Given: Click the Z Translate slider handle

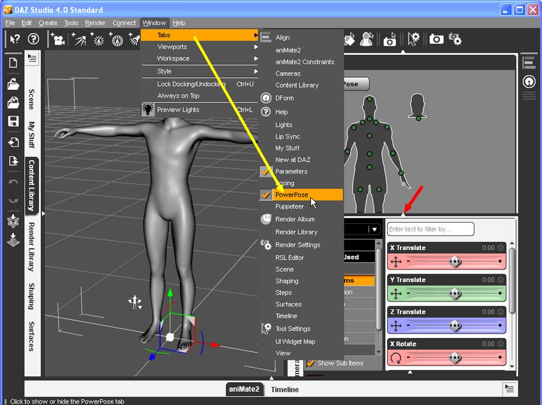Looking at the screenshot, I should 455,325.
